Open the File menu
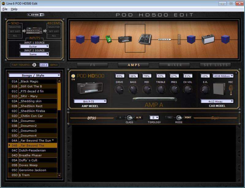Viewport: 245px width, 188px height. pos(5,9)
